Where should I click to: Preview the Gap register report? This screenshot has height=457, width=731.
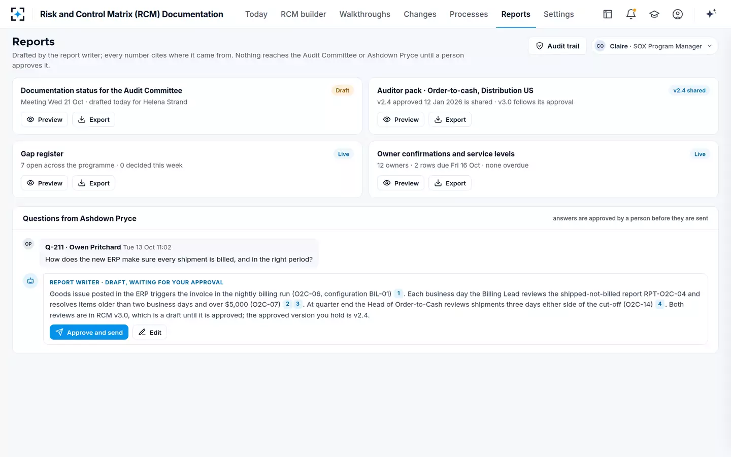(44, 183)
